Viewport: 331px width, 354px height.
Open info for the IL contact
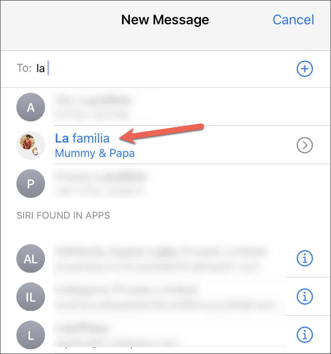[x=305, y=296]
